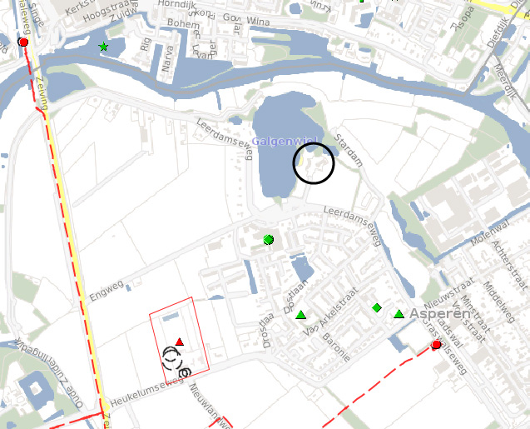Click the green star marker on the water
Screen dimensions: 530x429
pyautogui.click(x=103, y=47)
